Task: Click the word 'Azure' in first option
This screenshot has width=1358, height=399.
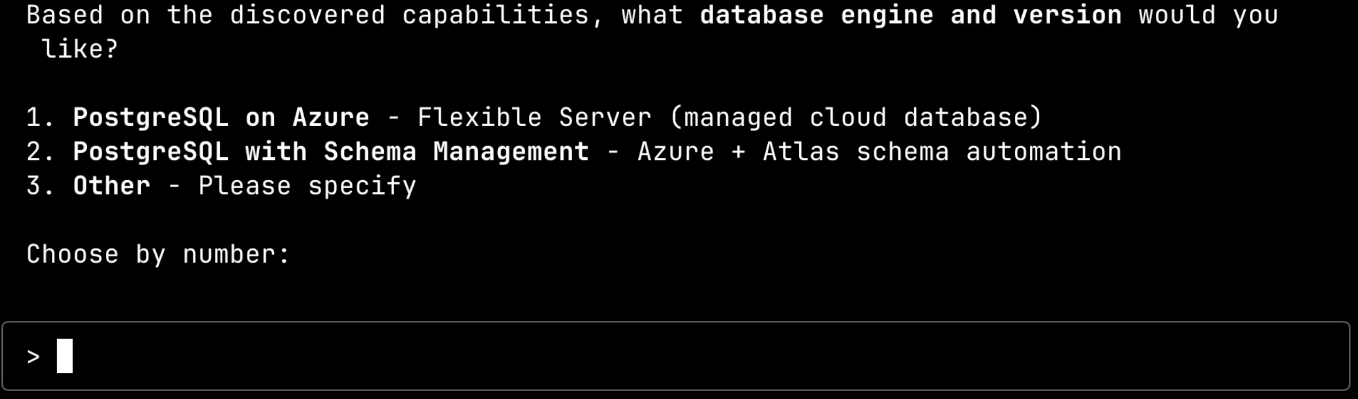Action: [331, 118]
